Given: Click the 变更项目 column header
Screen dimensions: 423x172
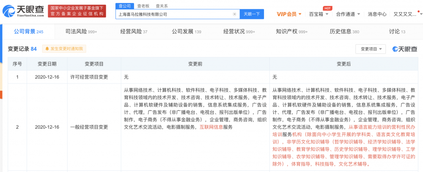Looking at the screenshot, I should coord(94,64).
